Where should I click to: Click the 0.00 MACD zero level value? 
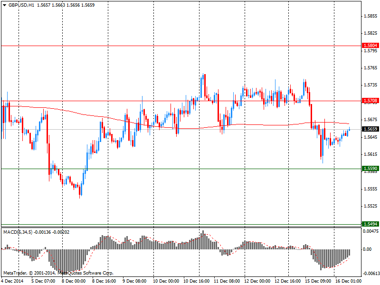point(368,249)
